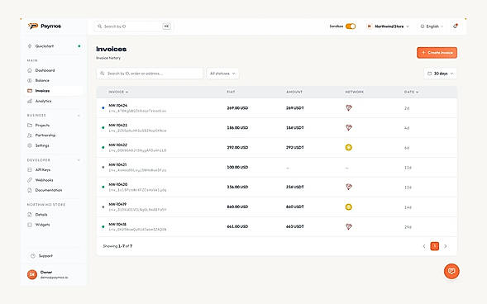This screenshot has height=304, width=487.
Task: Open the Northwind Store selector
Action: [389, 26]
